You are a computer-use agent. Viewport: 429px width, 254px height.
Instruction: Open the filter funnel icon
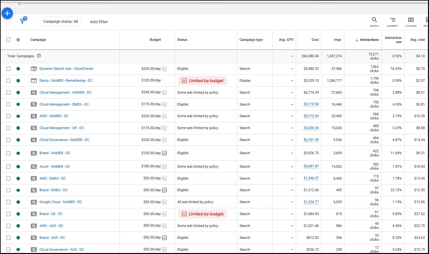[22, 21]
